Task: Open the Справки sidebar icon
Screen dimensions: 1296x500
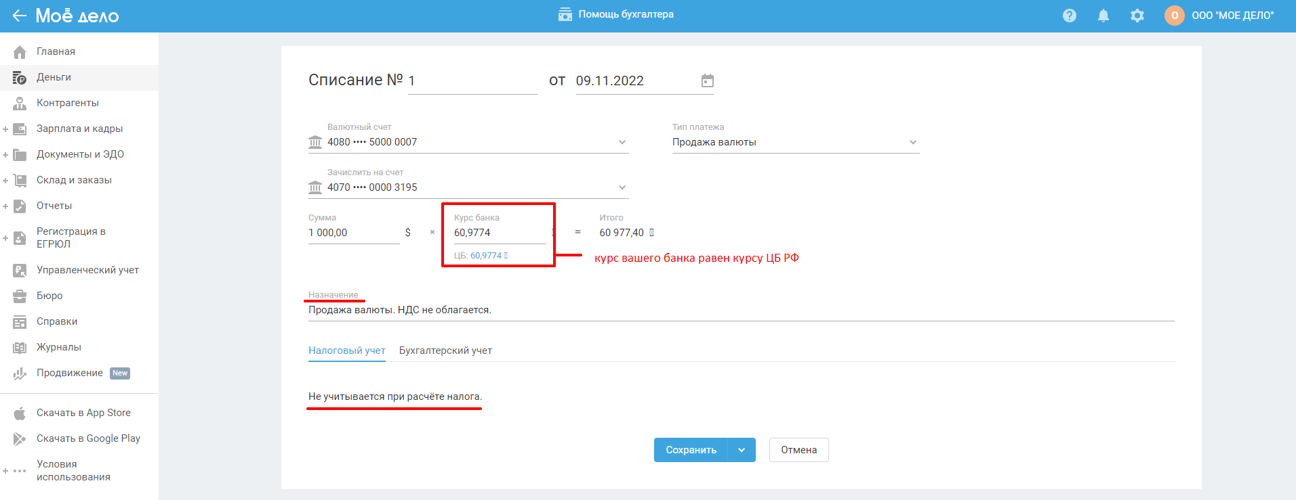Action: pyautogui.click(x=20, y=322)
